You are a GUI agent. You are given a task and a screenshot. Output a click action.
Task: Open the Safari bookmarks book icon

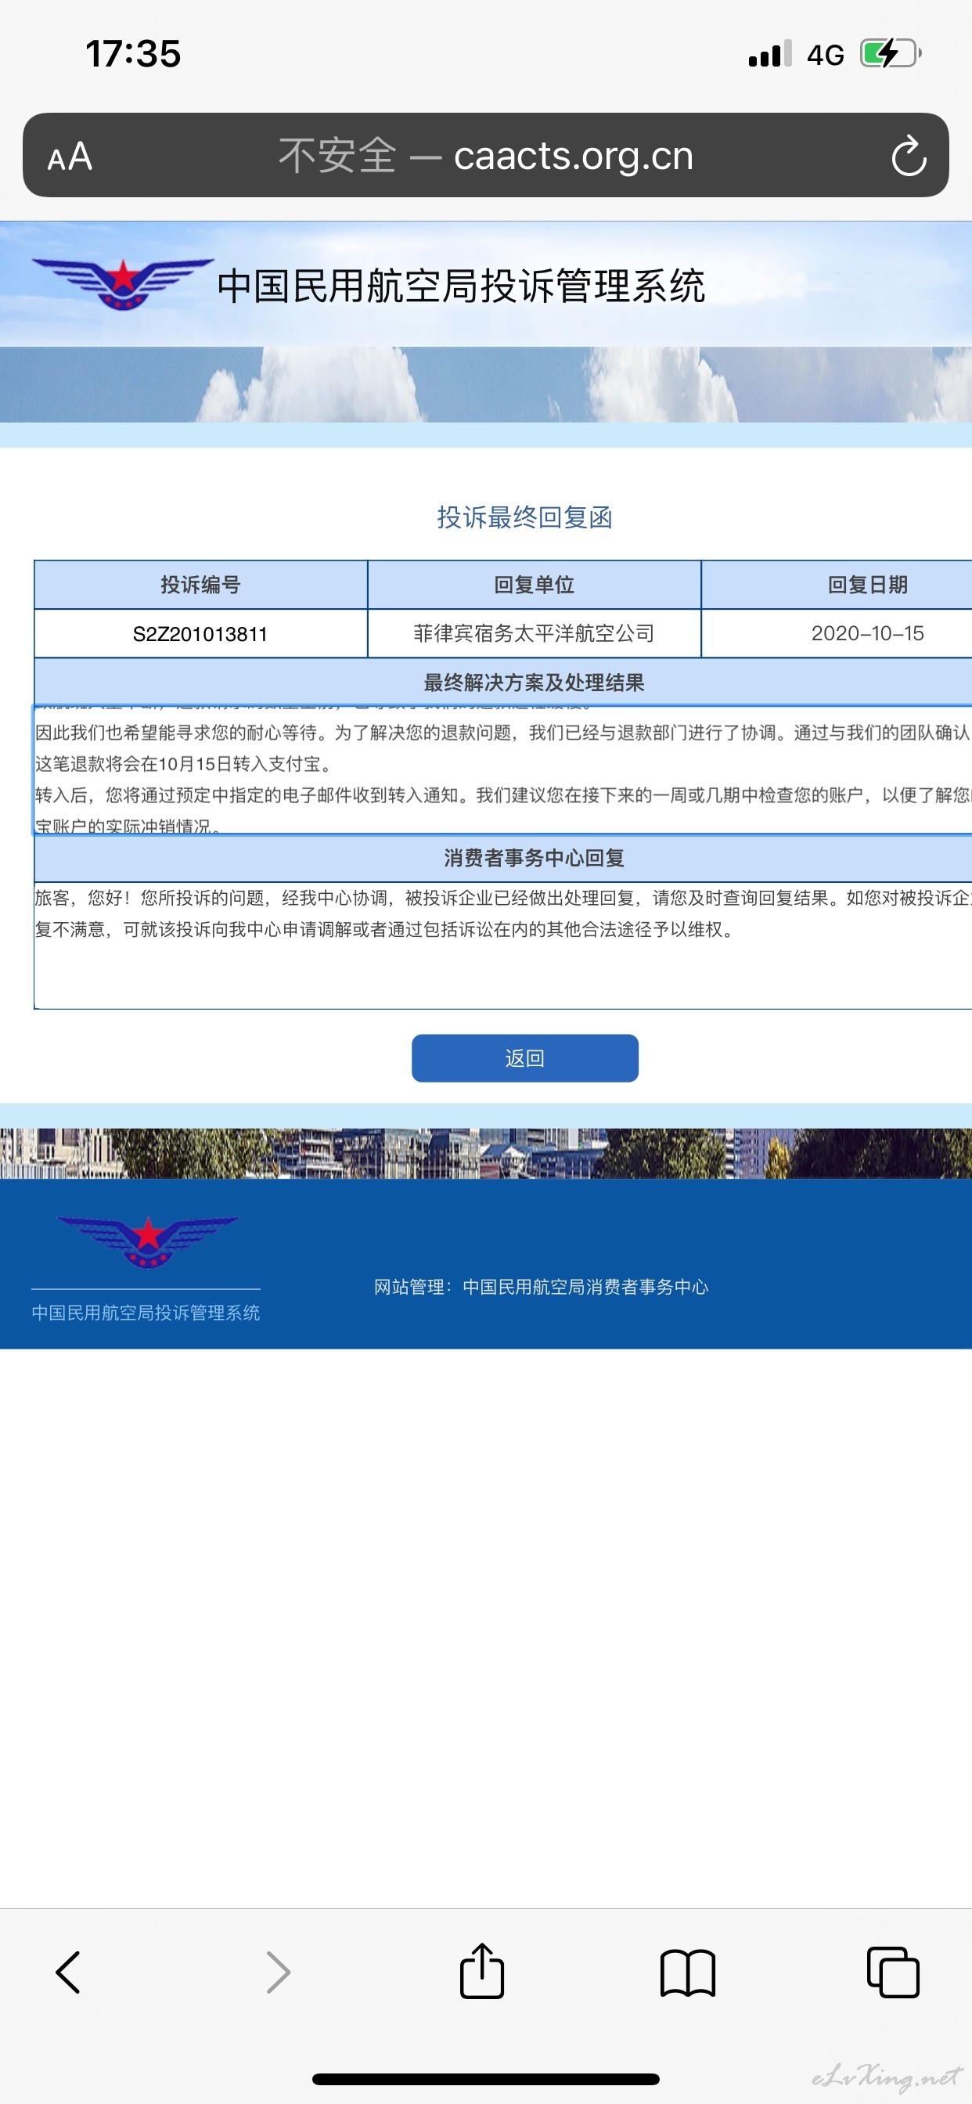tap(688, 1973)
